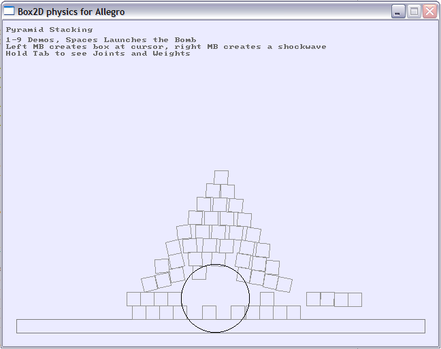The width and height of the screenshot is (441, 349).
Task: Click the leftmost box in the bottom row
Action: 139,312
